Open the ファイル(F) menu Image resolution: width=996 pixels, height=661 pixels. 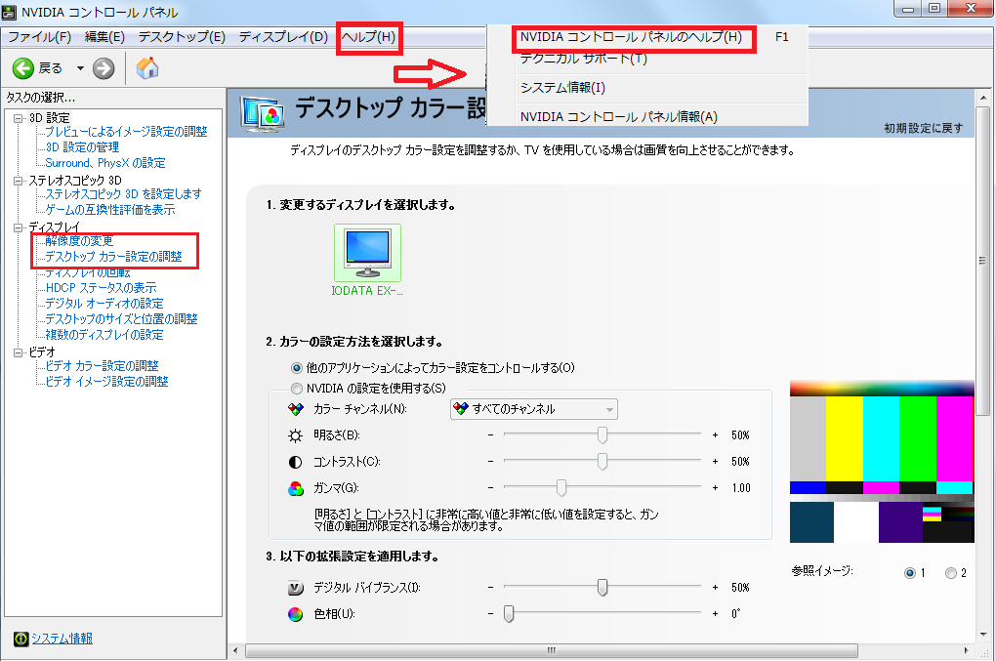(x=39, y=37)
